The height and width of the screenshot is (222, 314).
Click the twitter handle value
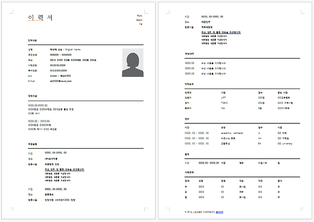pyautogui.click(x=60, y=76)
